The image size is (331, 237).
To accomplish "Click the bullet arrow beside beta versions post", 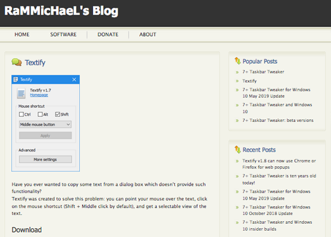I will [x=237, y=121].
